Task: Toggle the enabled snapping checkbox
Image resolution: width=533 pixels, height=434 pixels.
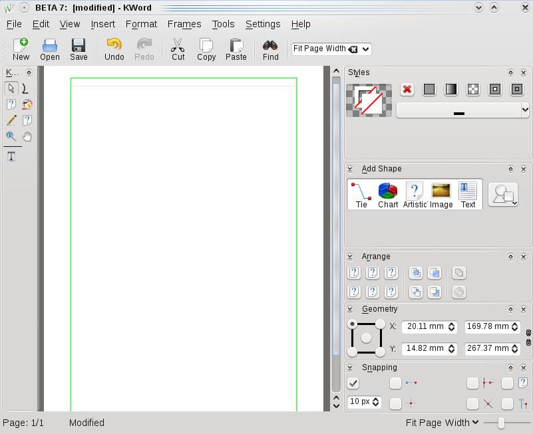Action: click(x=353, y=383)
